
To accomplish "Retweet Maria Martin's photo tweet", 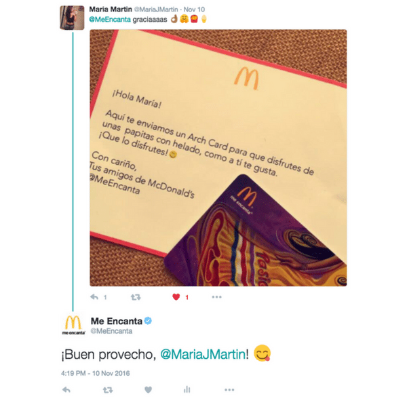I will (136, 297).
